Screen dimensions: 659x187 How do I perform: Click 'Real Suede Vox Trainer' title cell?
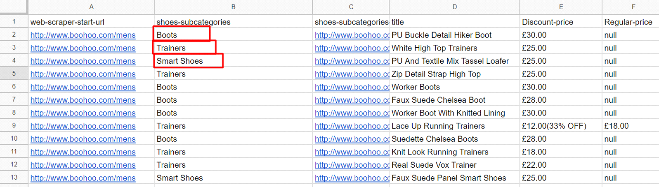pyautogui.click(x=434, y=165)
